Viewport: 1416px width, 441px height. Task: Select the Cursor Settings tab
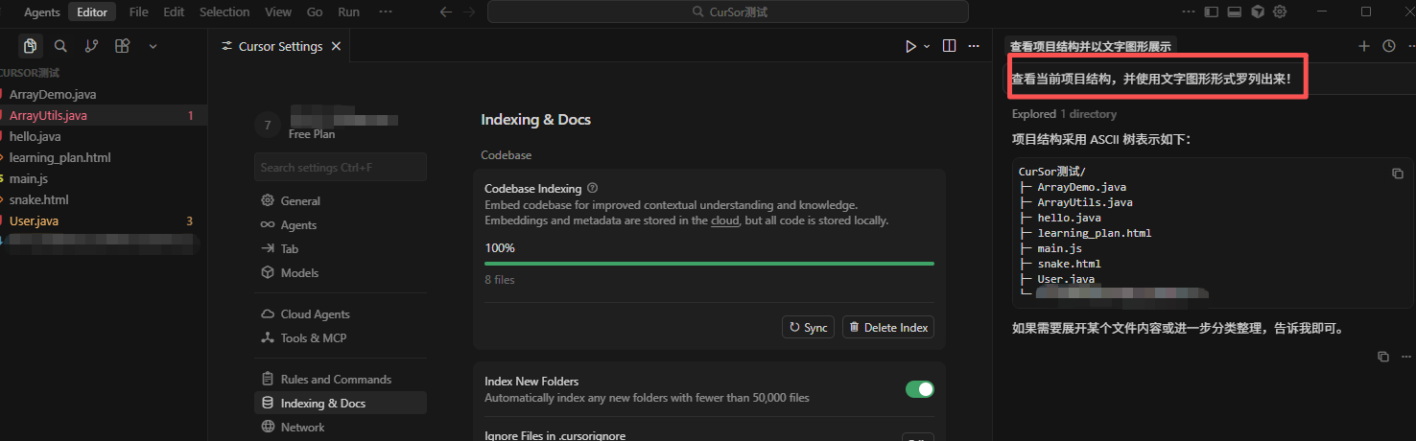[280, 46]
